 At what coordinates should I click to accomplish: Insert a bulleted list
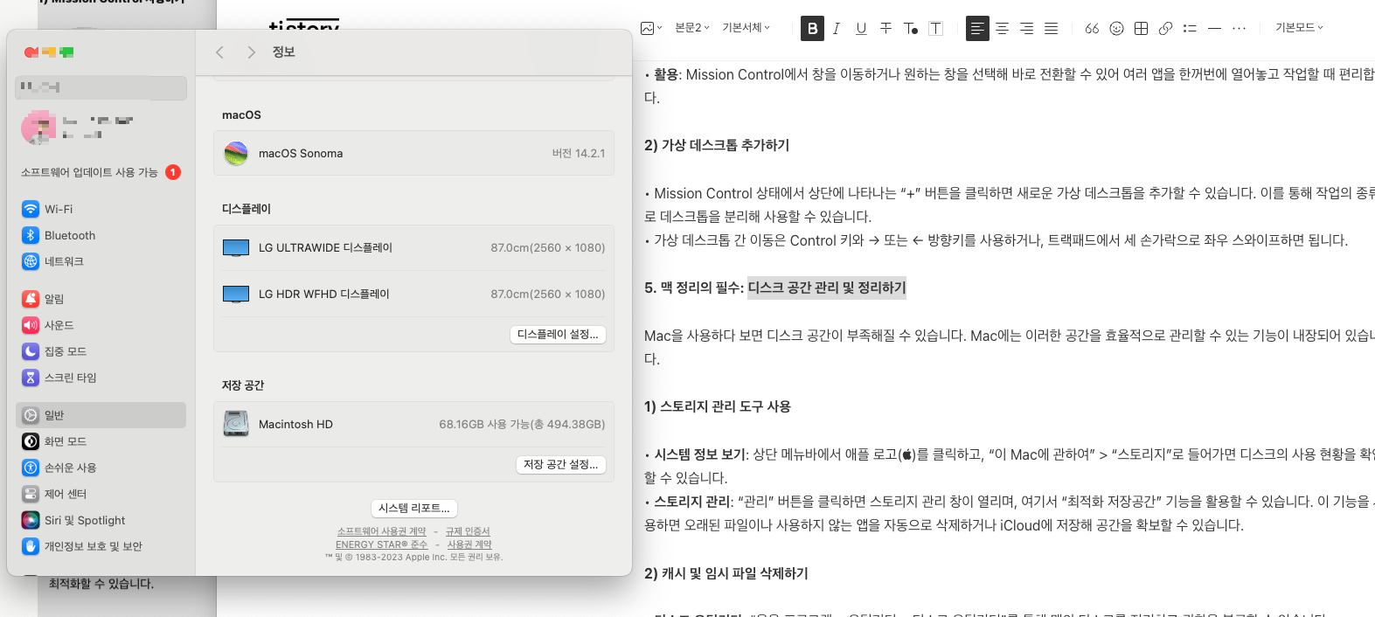(1190, 29)
